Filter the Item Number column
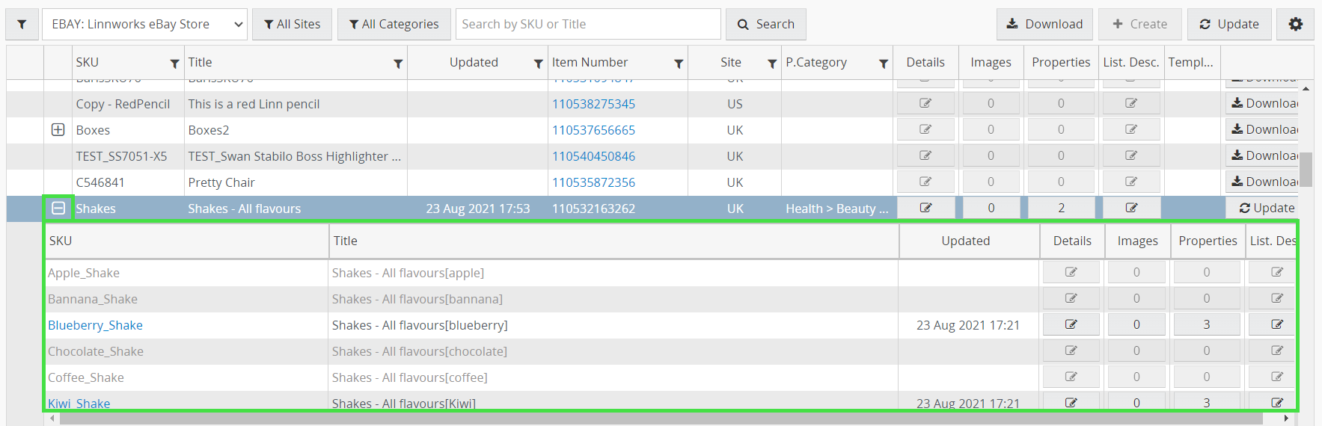The image size is (1322, 426). (x=679, y=64)
